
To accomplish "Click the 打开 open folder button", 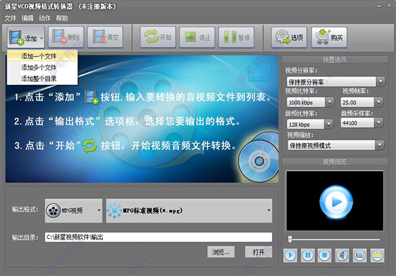I will point(259,252).
